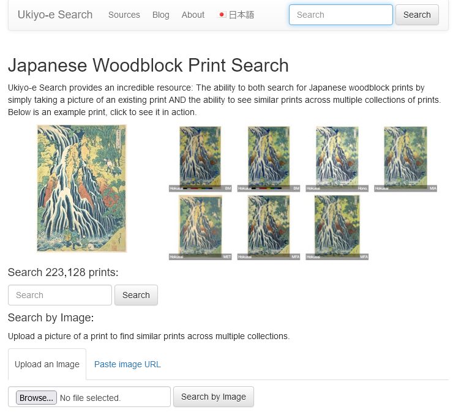453x415 pixels.
Task: Select the second BM Hokusai print thumbnail
Action: point(269,158)
